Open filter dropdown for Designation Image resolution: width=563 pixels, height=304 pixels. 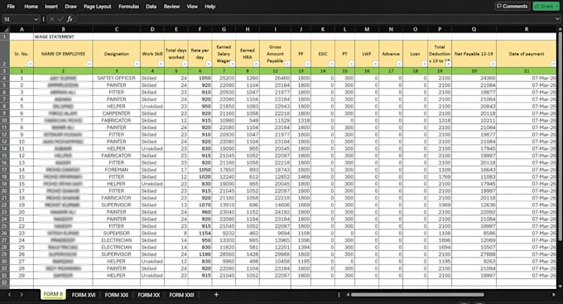tap(137, 64)
